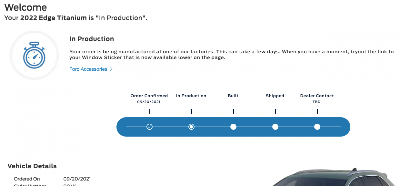Click the Dealer Contact timeline label
The image size is (400, 186).
pyautogui.click(x=317, y=96)
